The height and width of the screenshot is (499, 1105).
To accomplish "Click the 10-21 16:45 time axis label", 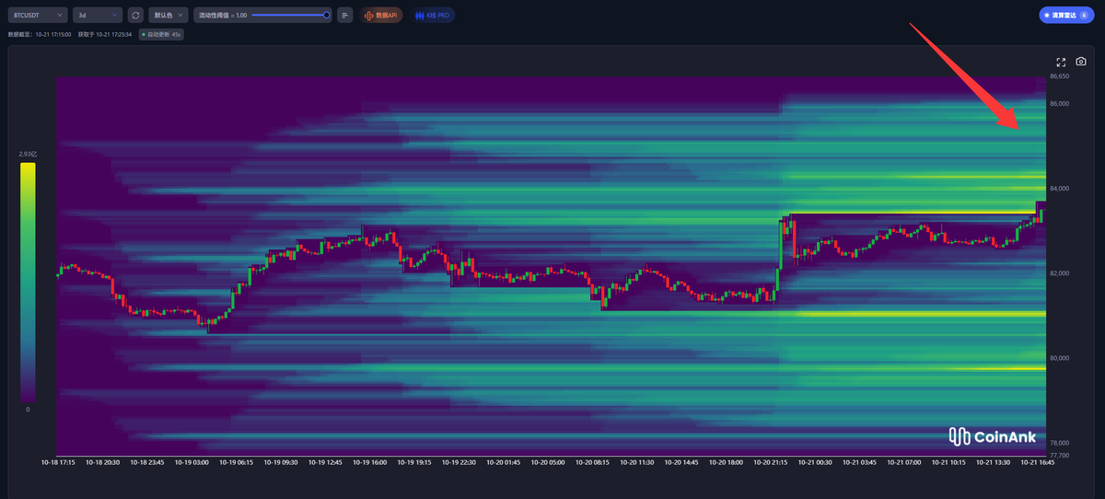I will (x=1039, y=463).
